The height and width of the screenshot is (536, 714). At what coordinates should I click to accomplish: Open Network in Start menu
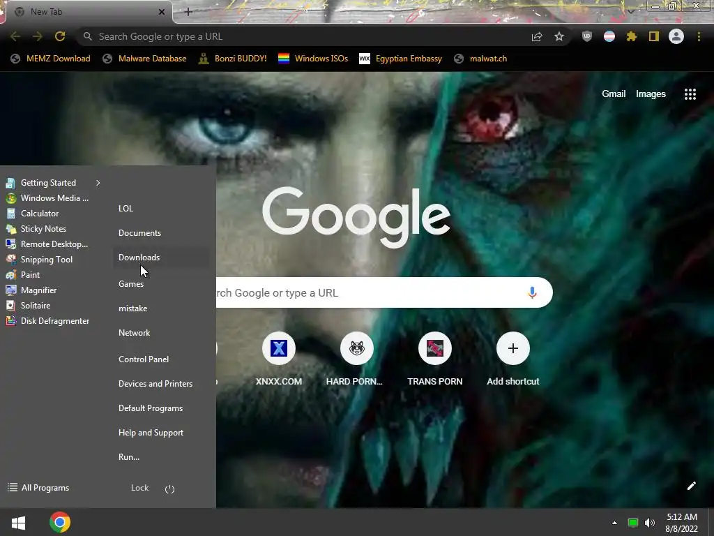coord(134,333)
